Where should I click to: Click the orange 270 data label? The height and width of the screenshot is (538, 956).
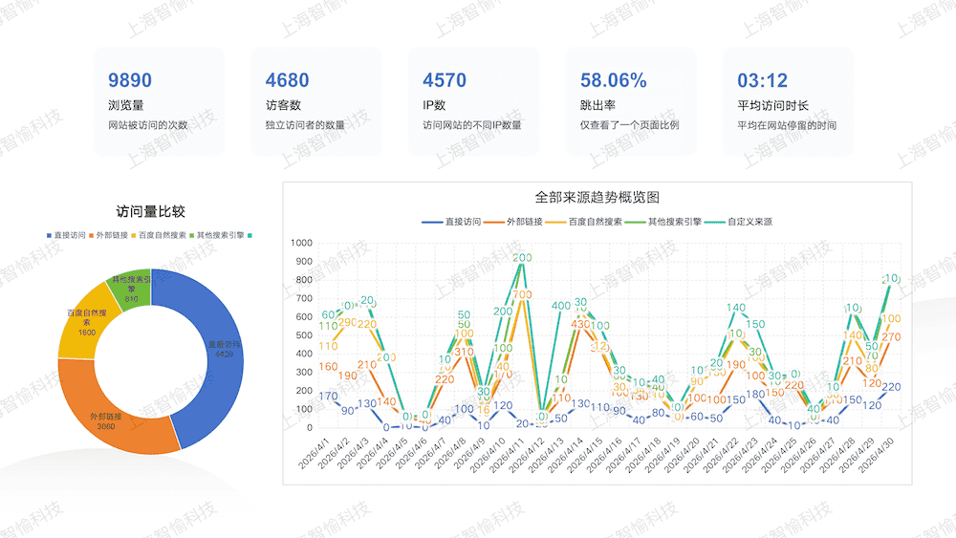[891, 337]
